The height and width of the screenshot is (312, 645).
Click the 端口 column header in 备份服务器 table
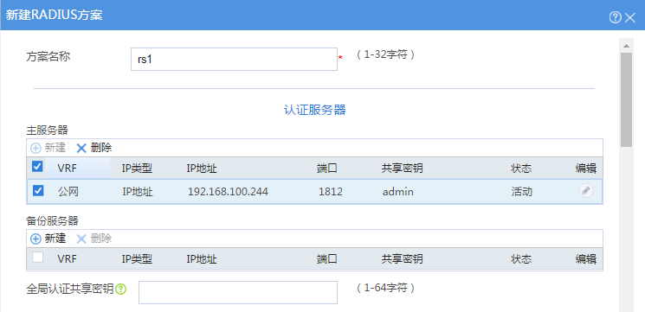point(327,259)
